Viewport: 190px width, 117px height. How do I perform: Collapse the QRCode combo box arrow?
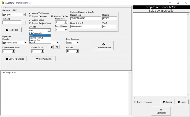click(x=49, y=30)
